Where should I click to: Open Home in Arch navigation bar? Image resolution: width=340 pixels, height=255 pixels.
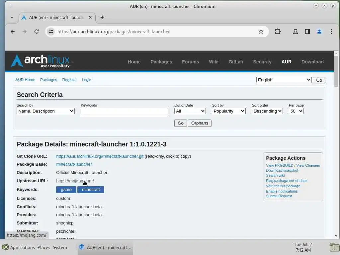pyautogui.click(x=134, y=62)
